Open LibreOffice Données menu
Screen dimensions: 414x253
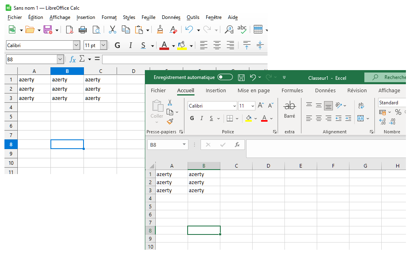point(171,17)
